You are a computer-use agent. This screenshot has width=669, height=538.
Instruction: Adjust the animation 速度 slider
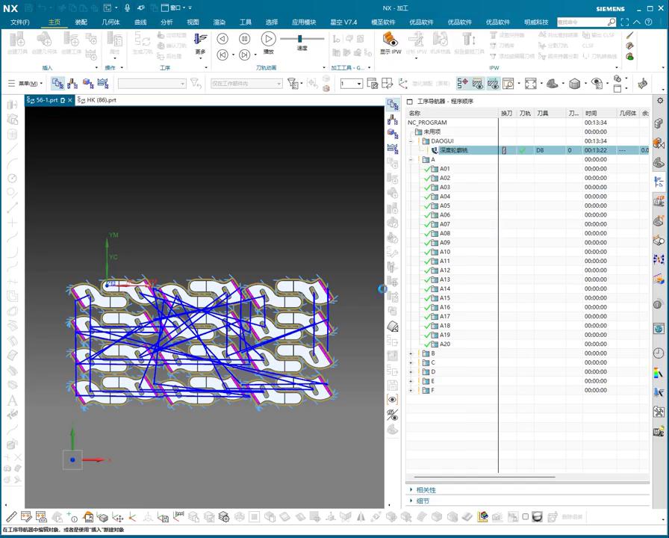[300, 39]
